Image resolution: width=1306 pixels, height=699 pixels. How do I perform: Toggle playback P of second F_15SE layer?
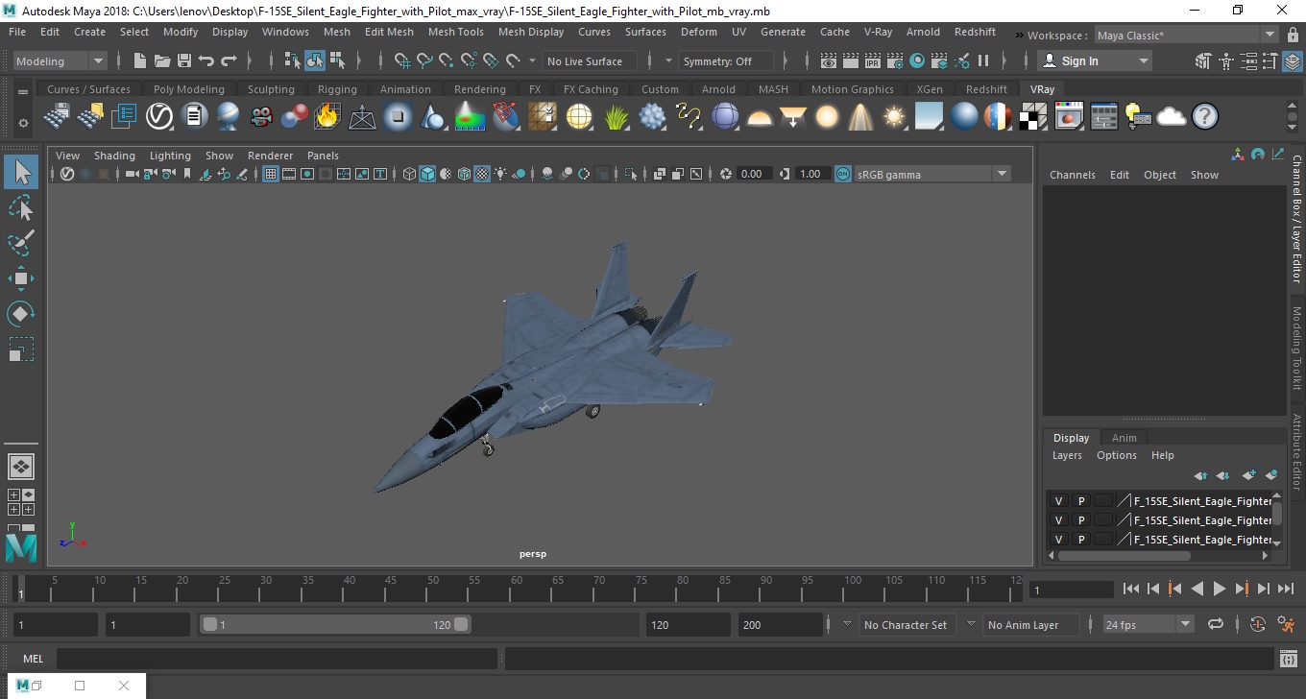click(1080, 520)
